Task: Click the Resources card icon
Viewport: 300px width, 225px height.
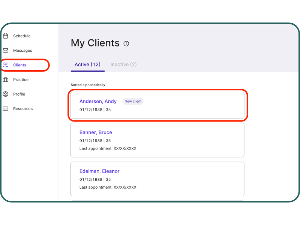Action: coord(6,108)
